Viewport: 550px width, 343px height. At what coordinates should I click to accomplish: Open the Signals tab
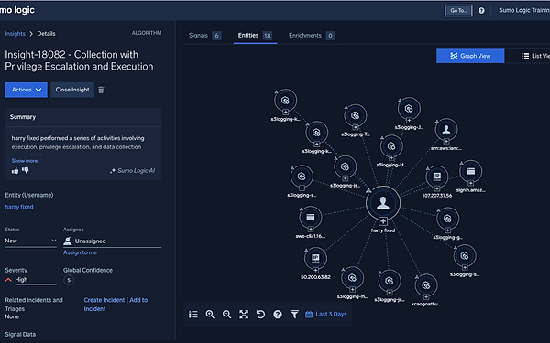click(x=204, y=36)
